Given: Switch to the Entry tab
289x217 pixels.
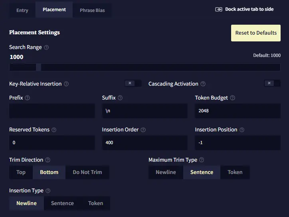Looking at the screenshot, I should 22,10.
